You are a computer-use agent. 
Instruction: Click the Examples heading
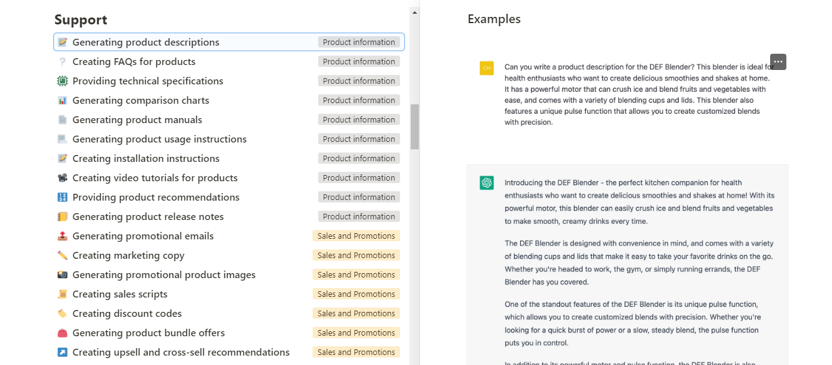tap(494, 19)
